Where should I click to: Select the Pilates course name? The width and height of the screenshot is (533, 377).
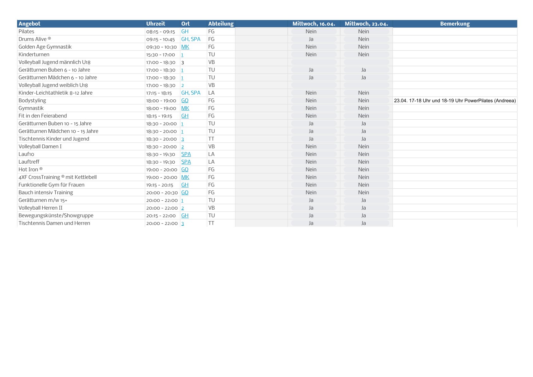click(26, 31)
